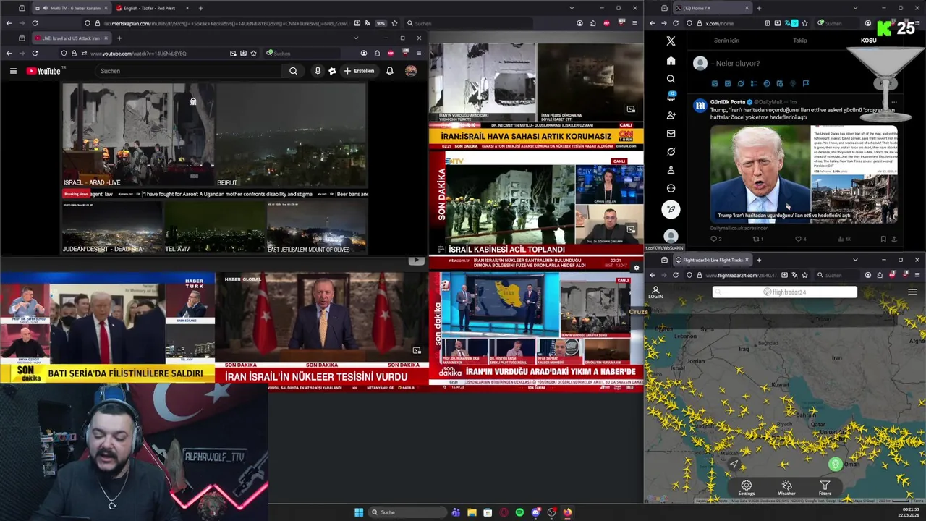Click the YouTube search magnifier button
This screenshot has height=521, width=926.
tap(293, 71)
